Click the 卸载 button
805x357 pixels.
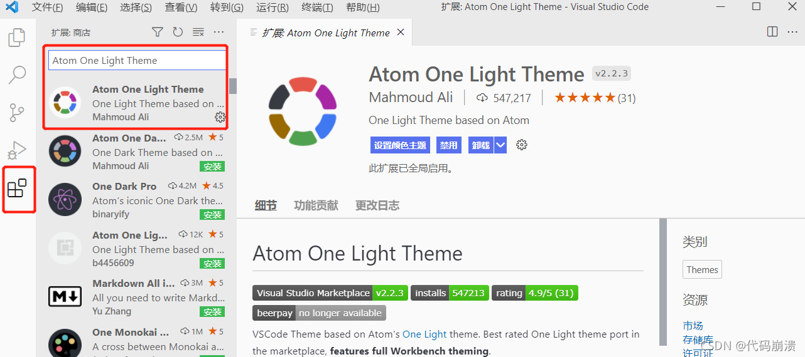pos(480,145)
